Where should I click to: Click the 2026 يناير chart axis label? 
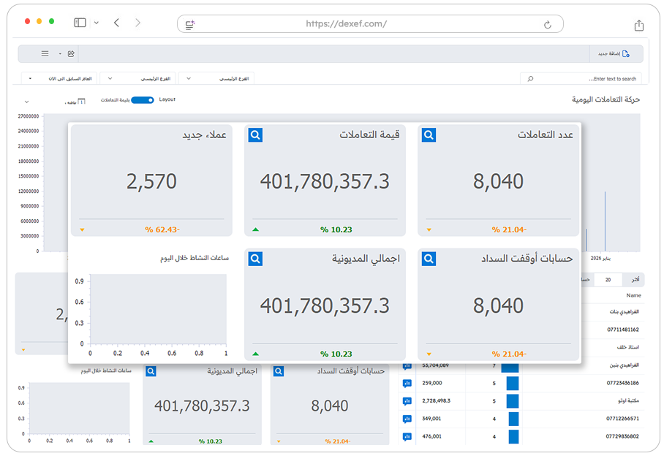tap(600, 258)
